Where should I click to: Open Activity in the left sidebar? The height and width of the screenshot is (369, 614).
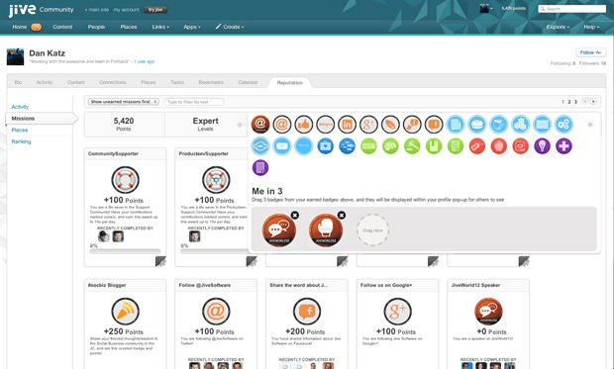[20, 107]
